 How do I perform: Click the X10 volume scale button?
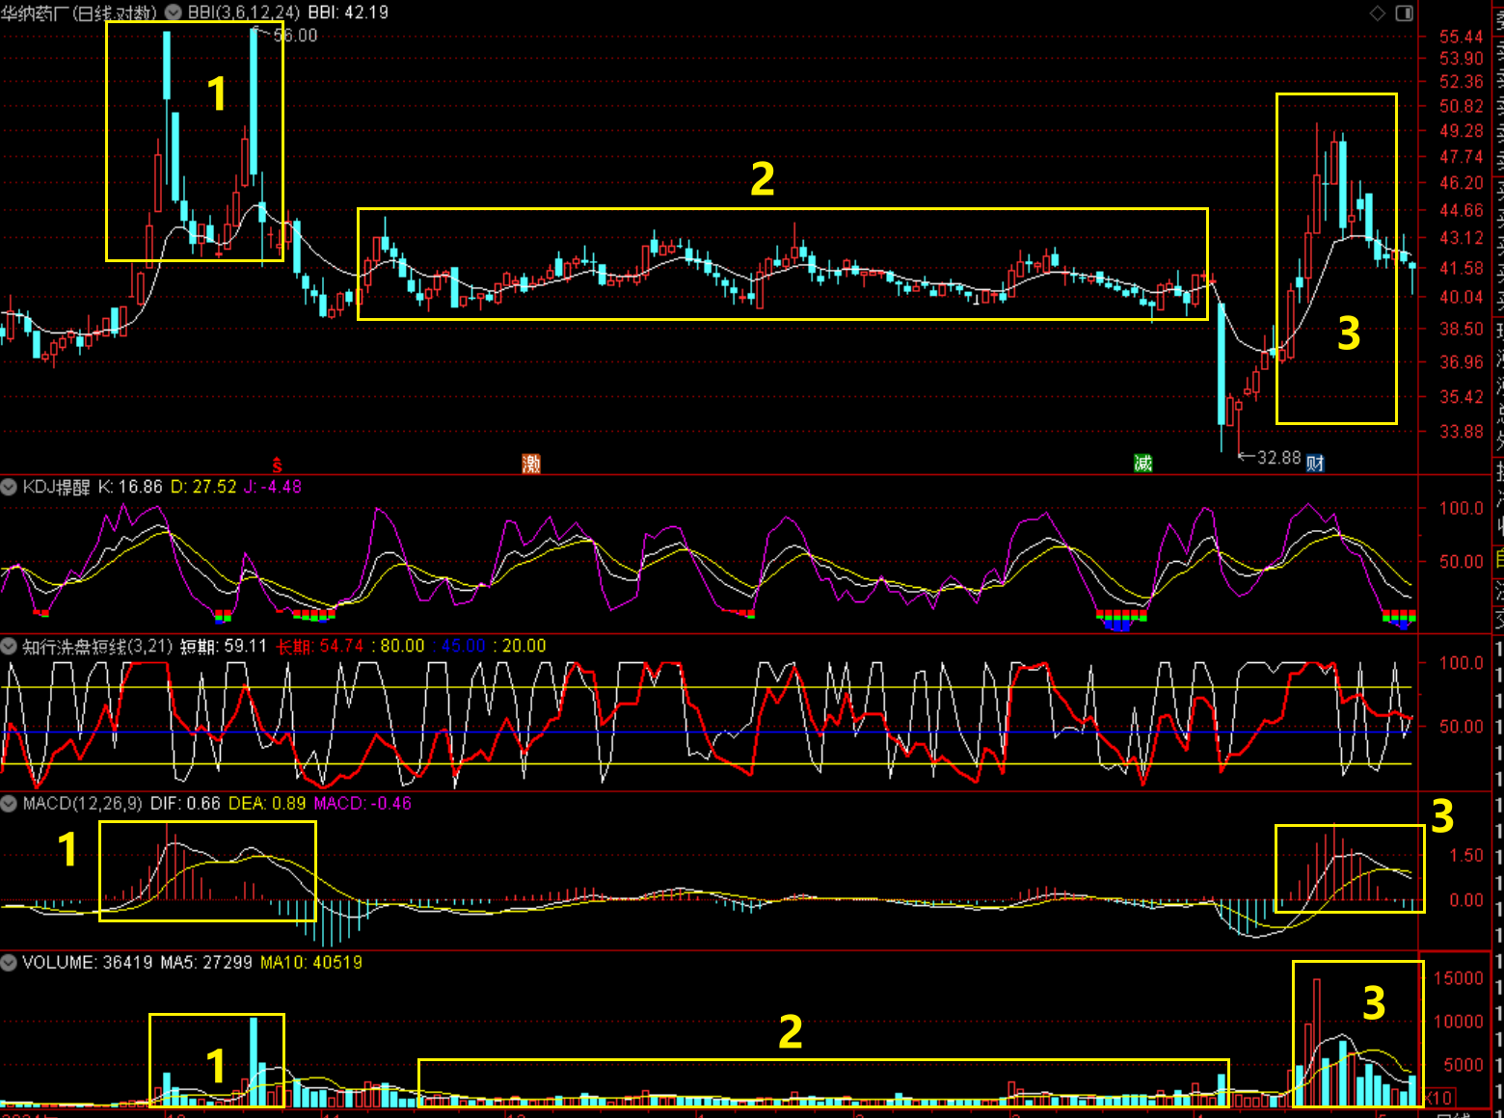[x=1438, y=1098]
